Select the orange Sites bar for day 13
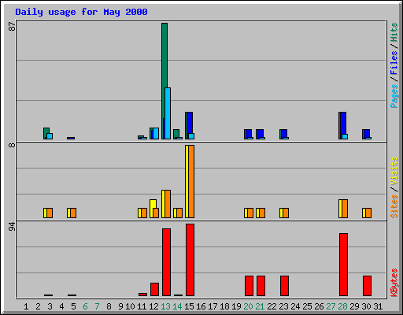This screenshot has height=315, width=403. coord(168,204)
